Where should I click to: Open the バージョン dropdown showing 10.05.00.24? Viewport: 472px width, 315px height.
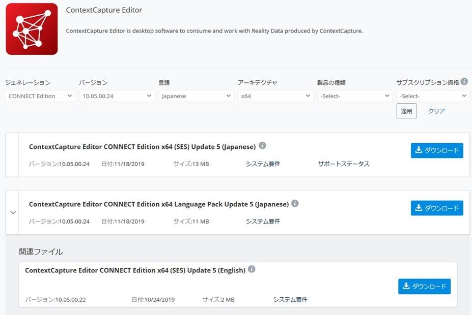click(x=117, y=96)
